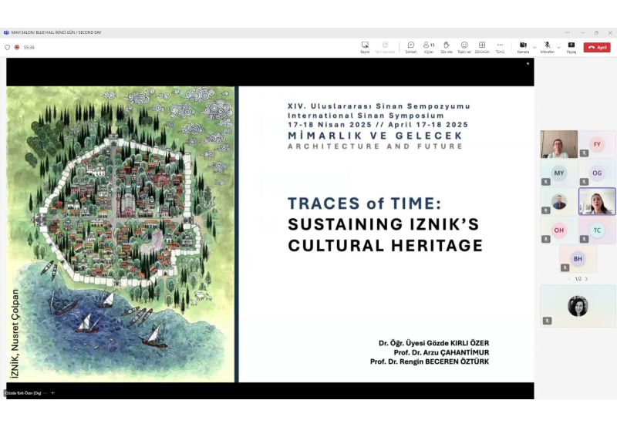This screenshot has width=617, height=427.
Task: Click the İZNİK, Nusret Çolpan caption
Action: click(15, 334)
